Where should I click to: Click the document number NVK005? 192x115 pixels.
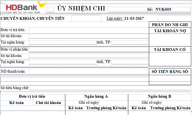(x=163, y=9)
